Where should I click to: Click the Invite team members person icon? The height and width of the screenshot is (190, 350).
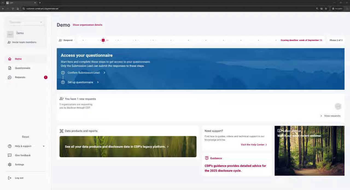9,42
